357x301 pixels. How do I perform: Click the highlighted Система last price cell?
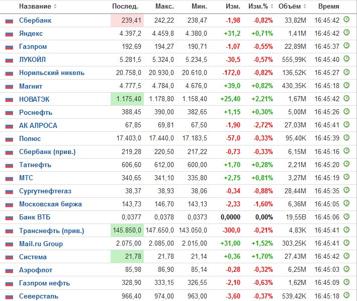click(127, 257)
